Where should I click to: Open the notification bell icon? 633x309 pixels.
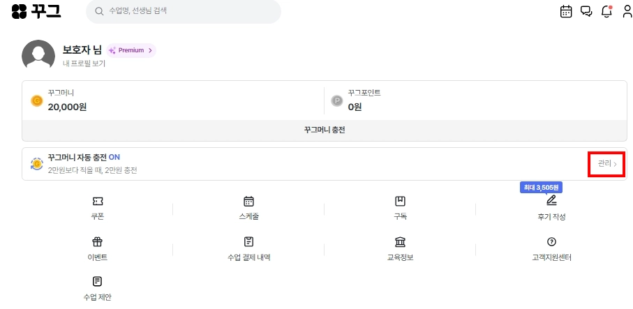pos(606,11)
